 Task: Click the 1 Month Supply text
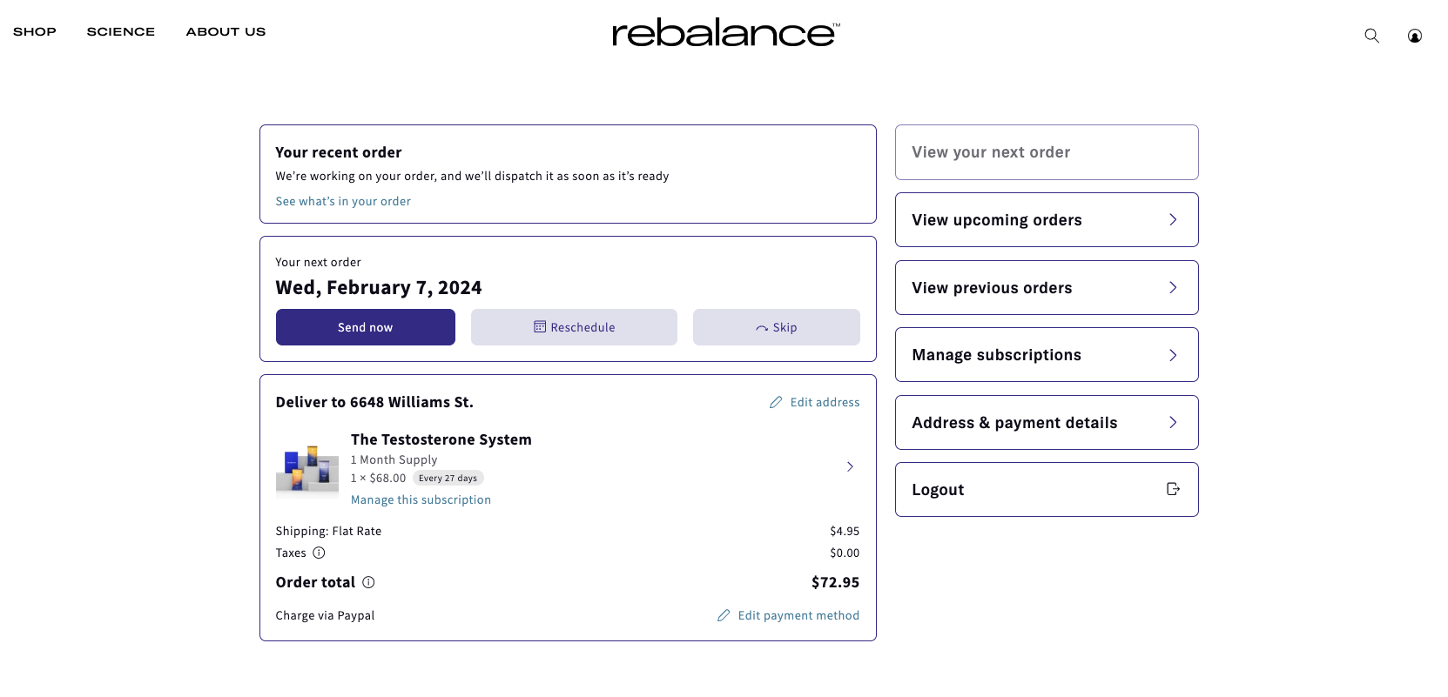(394, 459)
